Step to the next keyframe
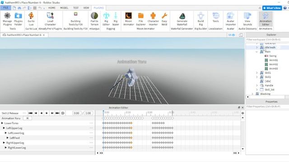289x162 pixels. 52,113
